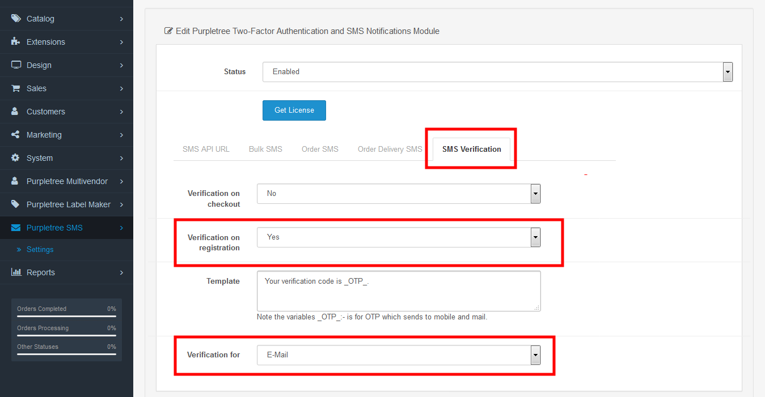Switch to the SMS API URL tab
Image resolution: width=765 pixels, height=397 pixels.
pos(206,149)
